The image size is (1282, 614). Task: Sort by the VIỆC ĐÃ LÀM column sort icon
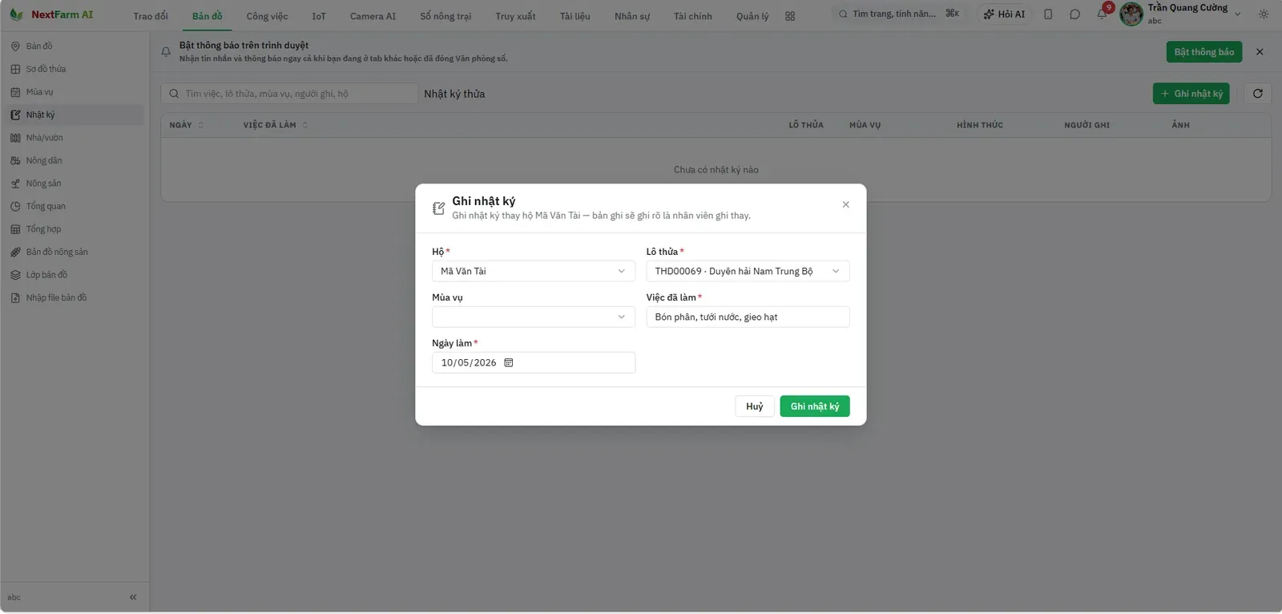tap(305, 125)
